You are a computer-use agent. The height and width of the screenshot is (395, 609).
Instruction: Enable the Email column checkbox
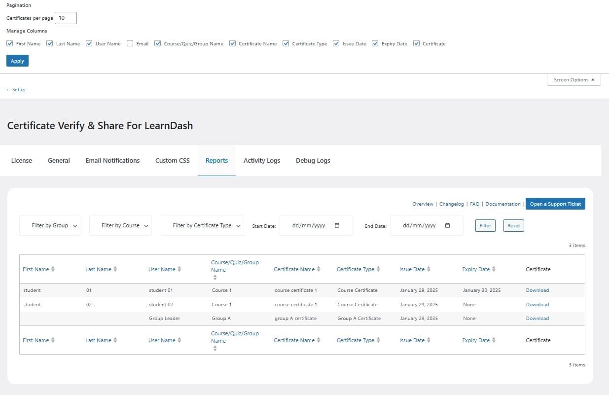130,43
